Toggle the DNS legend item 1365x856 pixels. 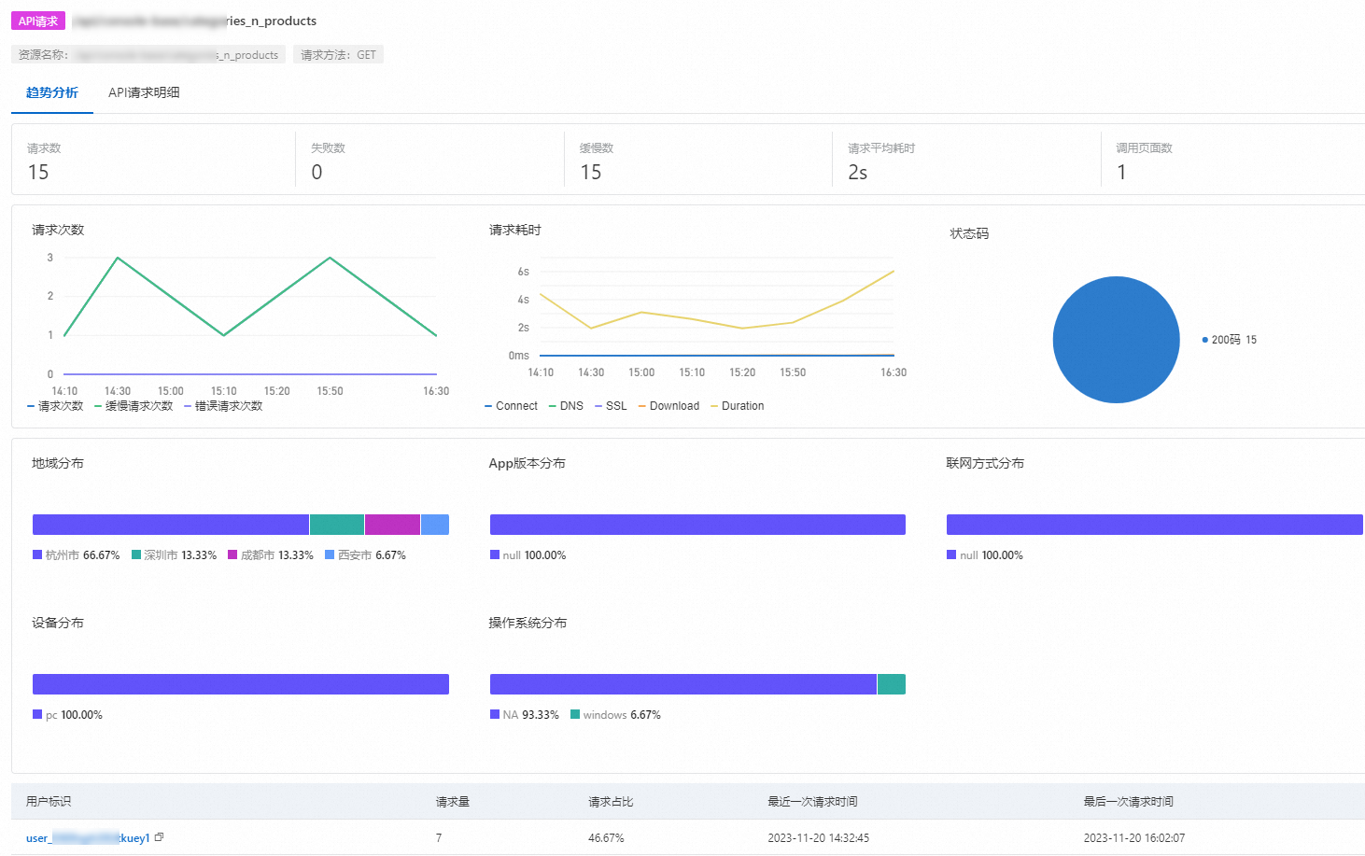point(567,406)
